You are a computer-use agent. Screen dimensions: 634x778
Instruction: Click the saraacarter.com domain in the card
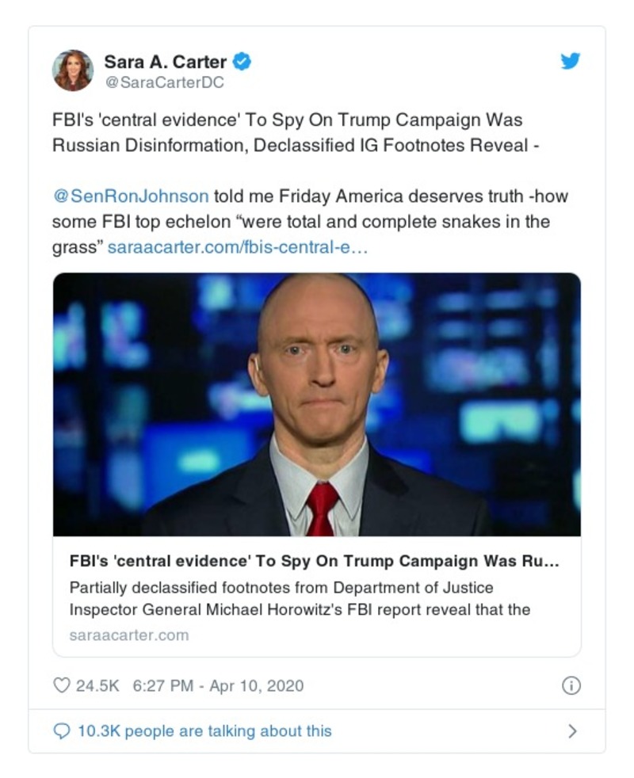[x=129, y=635]
